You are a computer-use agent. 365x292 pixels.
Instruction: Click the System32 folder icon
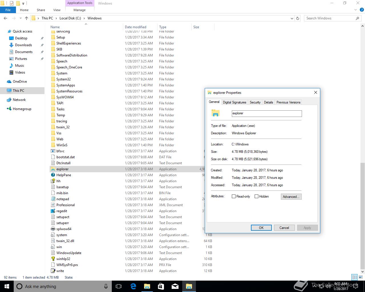click(x=53, y=79)
